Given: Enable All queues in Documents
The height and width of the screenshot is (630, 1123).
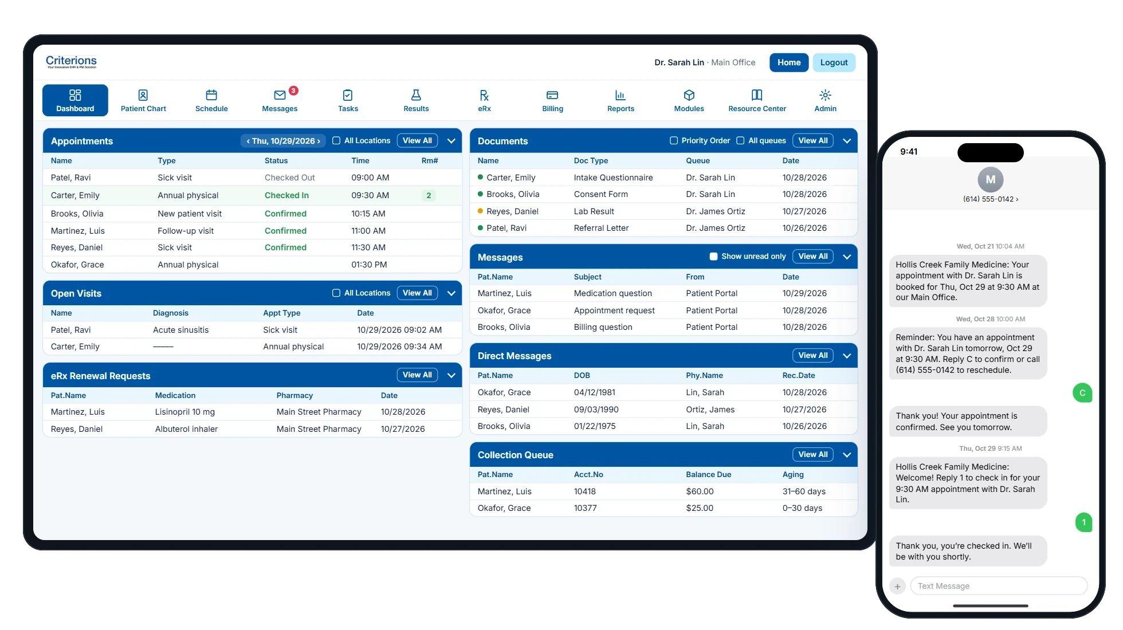Looking at the screenshot, I should [740, 141].
